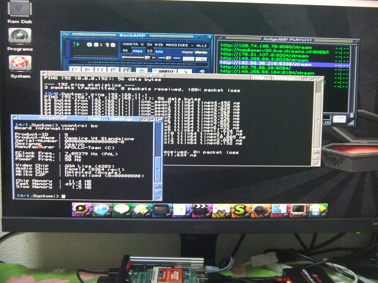Click the 05:18 time display in BackAMP
The width and height of the screenshot is (378, 283).
coord(101,45)
